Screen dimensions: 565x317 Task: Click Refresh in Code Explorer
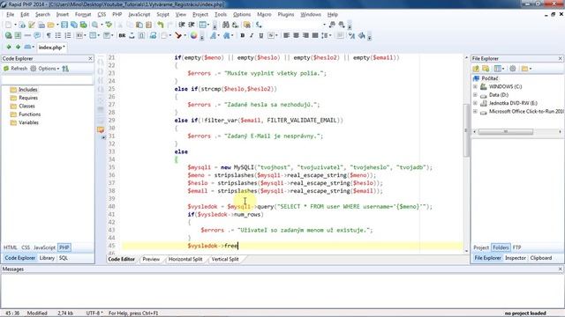tap(16, 69)
